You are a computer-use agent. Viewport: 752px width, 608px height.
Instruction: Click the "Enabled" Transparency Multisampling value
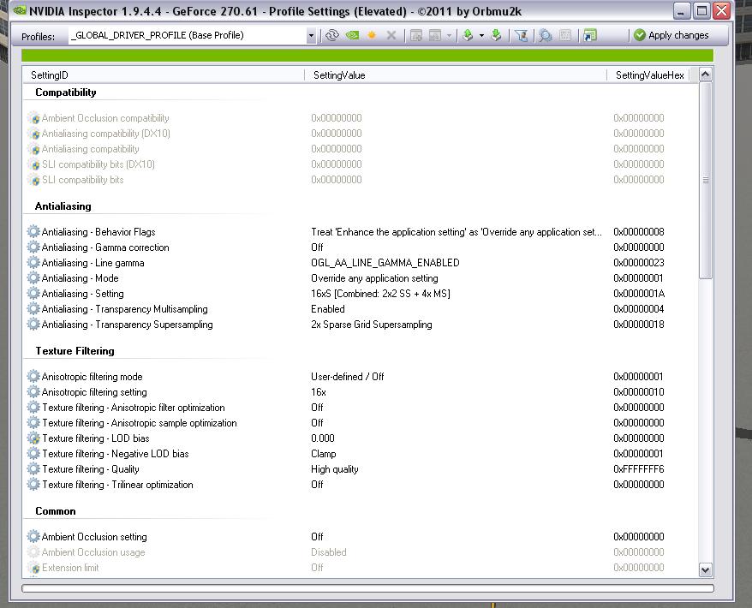tap(327, 309)
